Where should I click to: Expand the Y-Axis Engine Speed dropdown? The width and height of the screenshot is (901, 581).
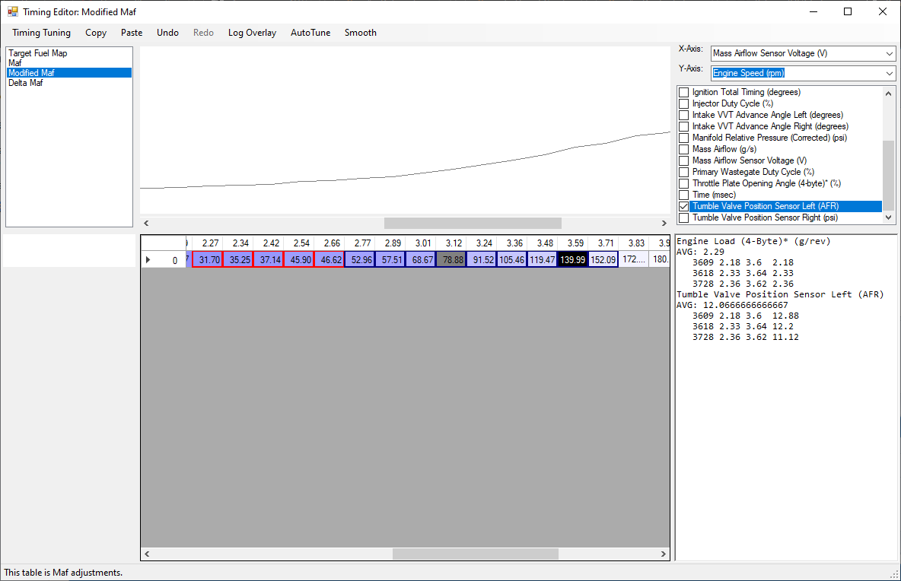point(890,74)
